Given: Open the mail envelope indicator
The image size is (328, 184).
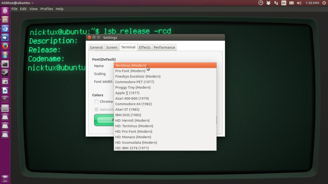Looking at the screenshot, I should coord(291,3).
